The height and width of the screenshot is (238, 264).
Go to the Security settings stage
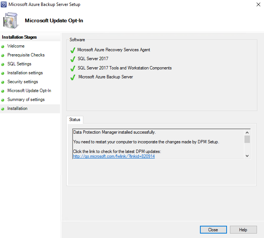click(x=23, y=82)
